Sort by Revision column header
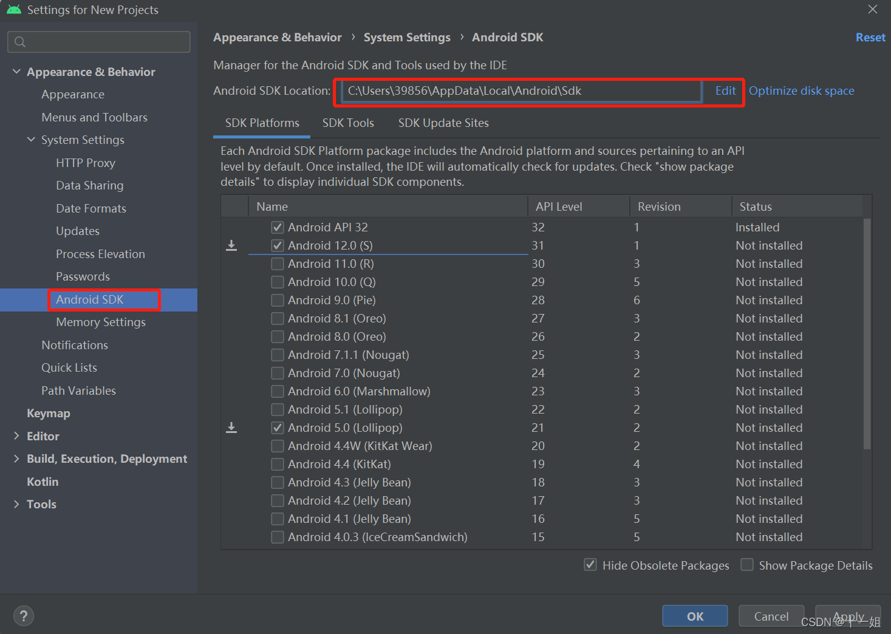Image resolution: width=891 pixels, height=634 pixels. click(681, 206)
